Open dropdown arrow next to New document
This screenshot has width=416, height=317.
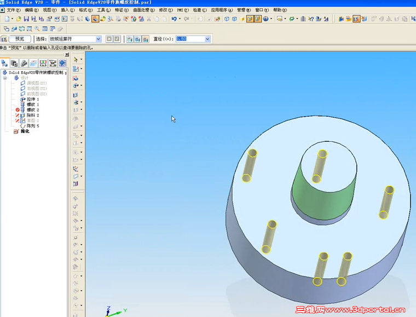click(x=12, y=19)
